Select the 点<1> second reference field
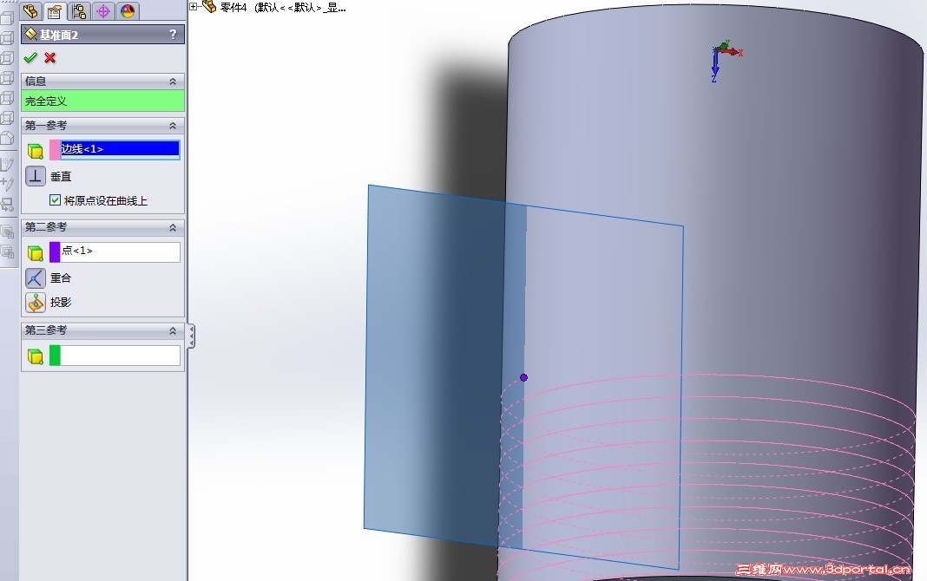Viewport: 927px width, 581px height. [x=120, y=251]
